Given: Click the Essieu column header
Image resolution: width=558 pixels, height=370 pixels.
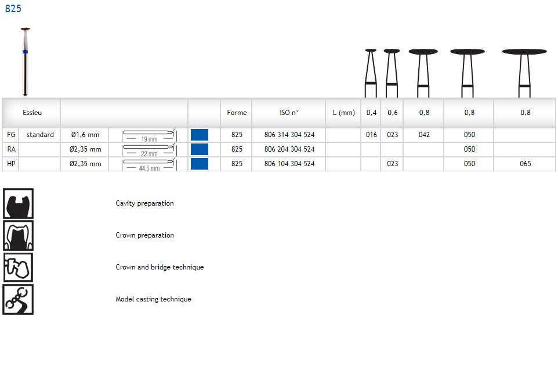Looking at the screenshot, I should pyautogui.click(x=32, y=113).
